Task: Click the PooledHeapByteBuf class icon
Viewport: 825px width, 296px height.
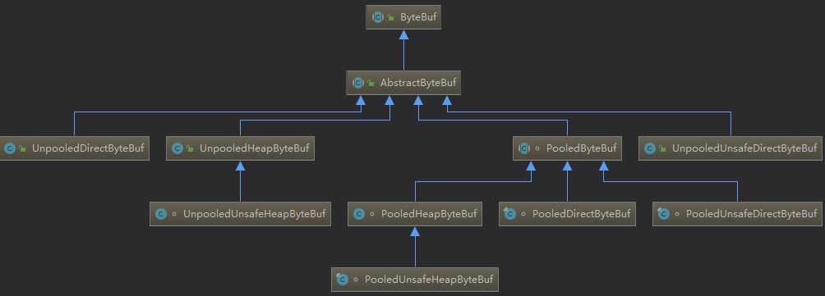Action: (x=359, y=214)
